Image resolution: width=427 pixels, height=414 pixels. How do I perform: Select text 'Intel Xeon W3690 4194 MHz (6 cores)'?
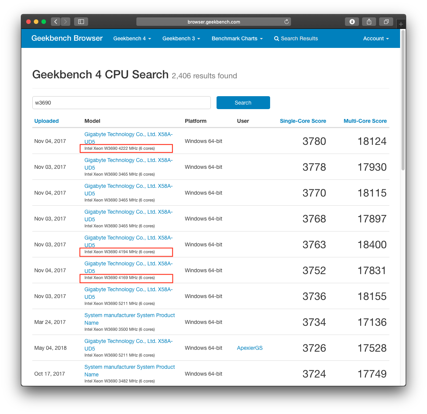click(120, 252)
